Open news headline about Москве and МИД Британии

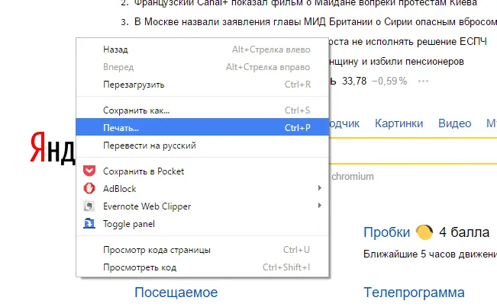tap(315, 22)
